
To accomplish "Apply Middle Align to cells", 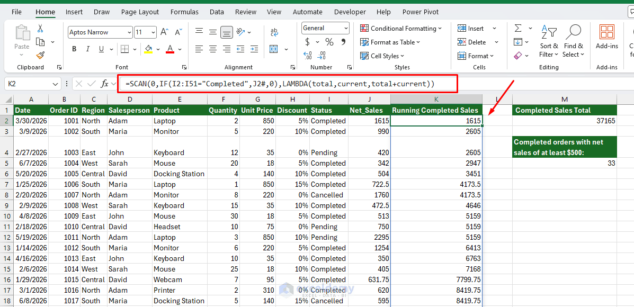I will coord(213,32).
